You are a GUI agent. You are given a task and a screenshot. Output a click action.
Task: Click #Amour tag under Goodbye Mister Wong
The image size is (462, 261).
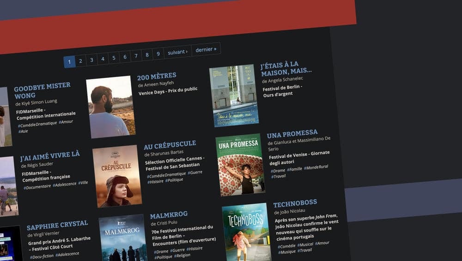pyautogui.click(x=66, y=122)
